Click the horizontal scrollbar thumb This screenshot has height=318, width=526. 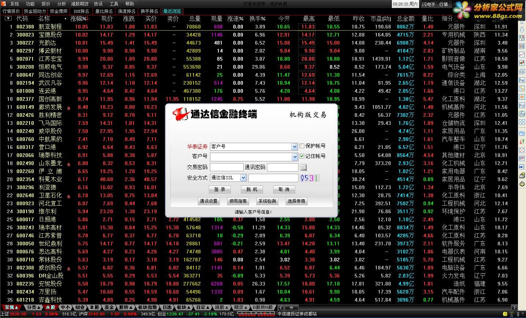(x=292, y=307)
